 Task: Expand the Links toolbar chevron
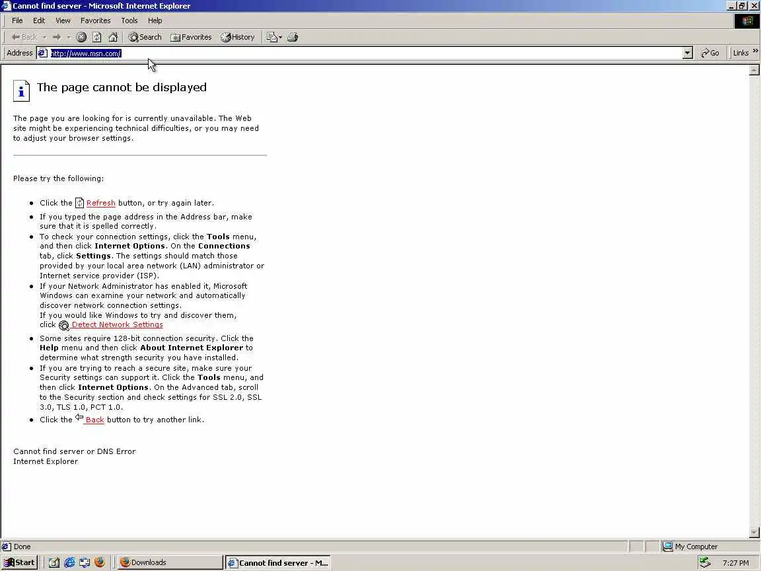755,50
